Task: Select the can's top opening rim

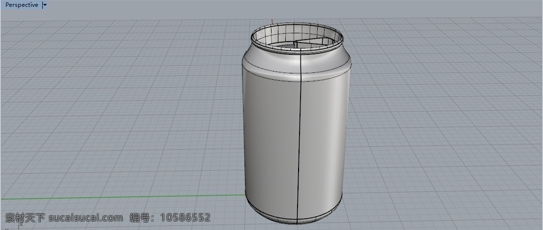Action: (x=297, y=38)
